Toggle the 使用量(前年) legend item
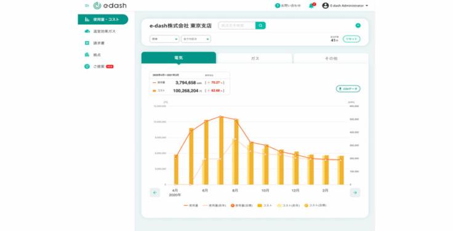The width and height of the screenshot is (453, 231). point(214,206)
